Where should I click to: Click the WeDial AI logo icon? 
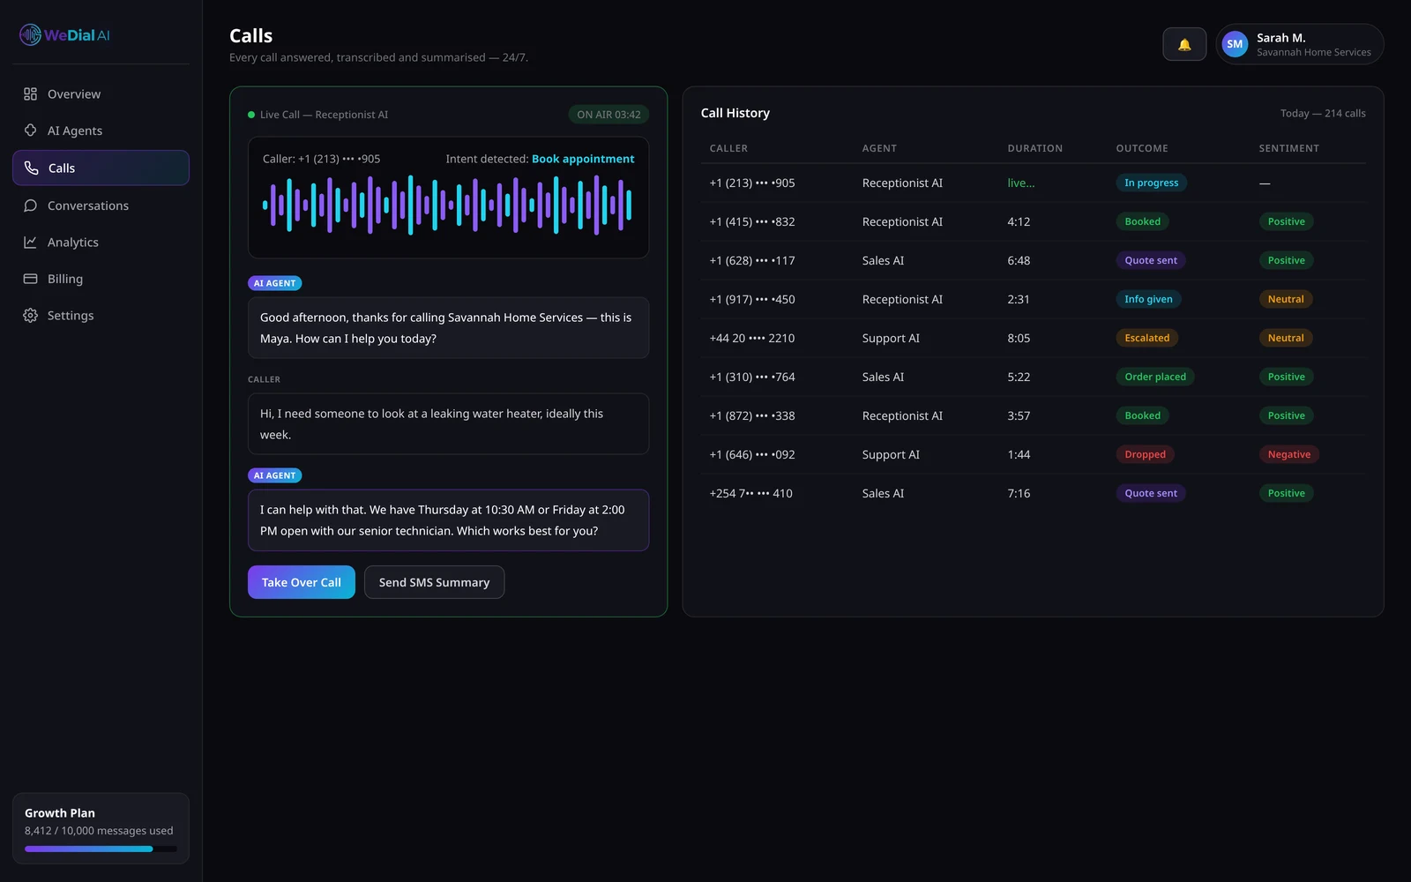click(x=30, y=35)
